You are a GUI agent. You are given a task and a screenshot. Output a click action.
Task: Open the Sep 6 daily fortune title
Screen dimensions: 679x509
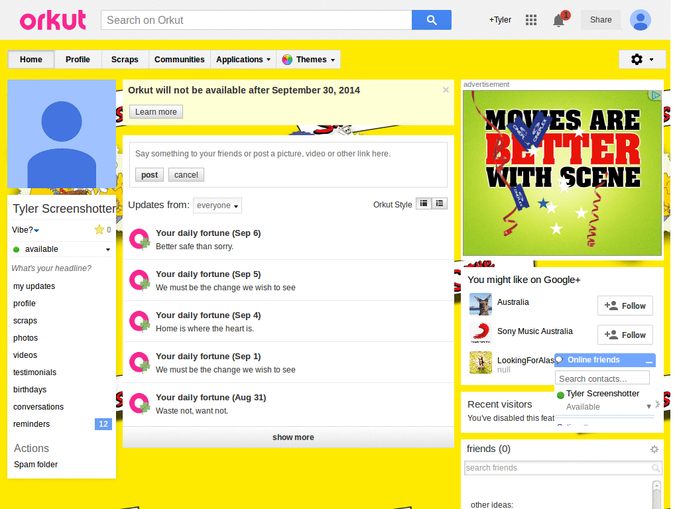[x=208, y=233]
